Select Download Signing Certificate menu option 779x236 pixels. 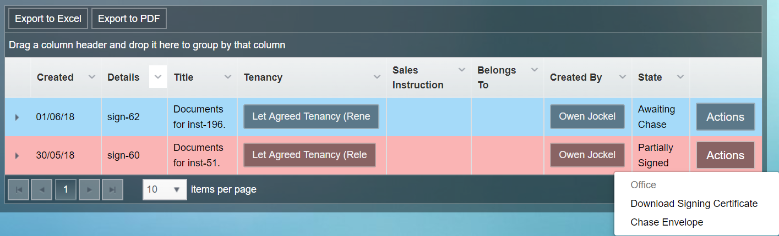tap(694, 204)
